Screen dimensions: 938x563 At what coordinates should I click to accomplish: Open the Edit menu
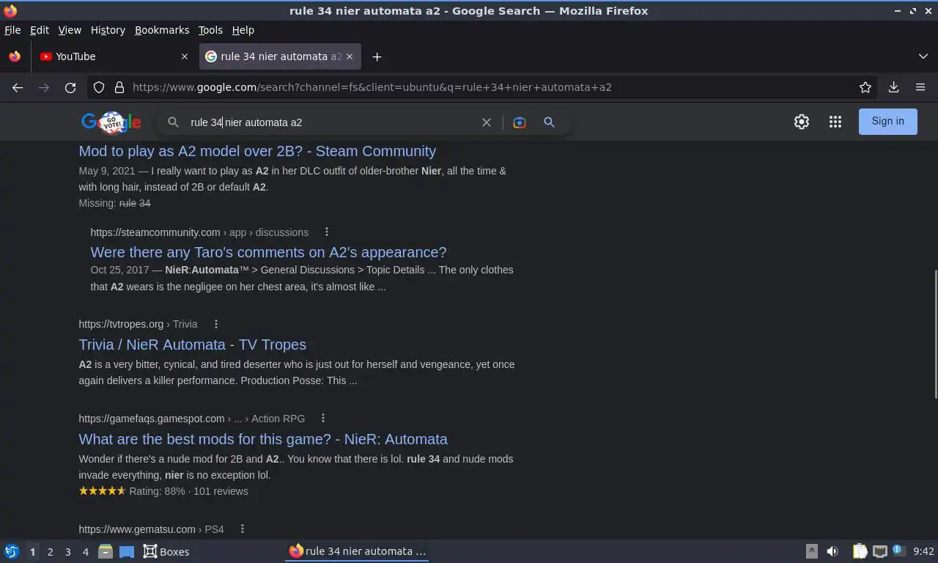click(x=40, y=30)
